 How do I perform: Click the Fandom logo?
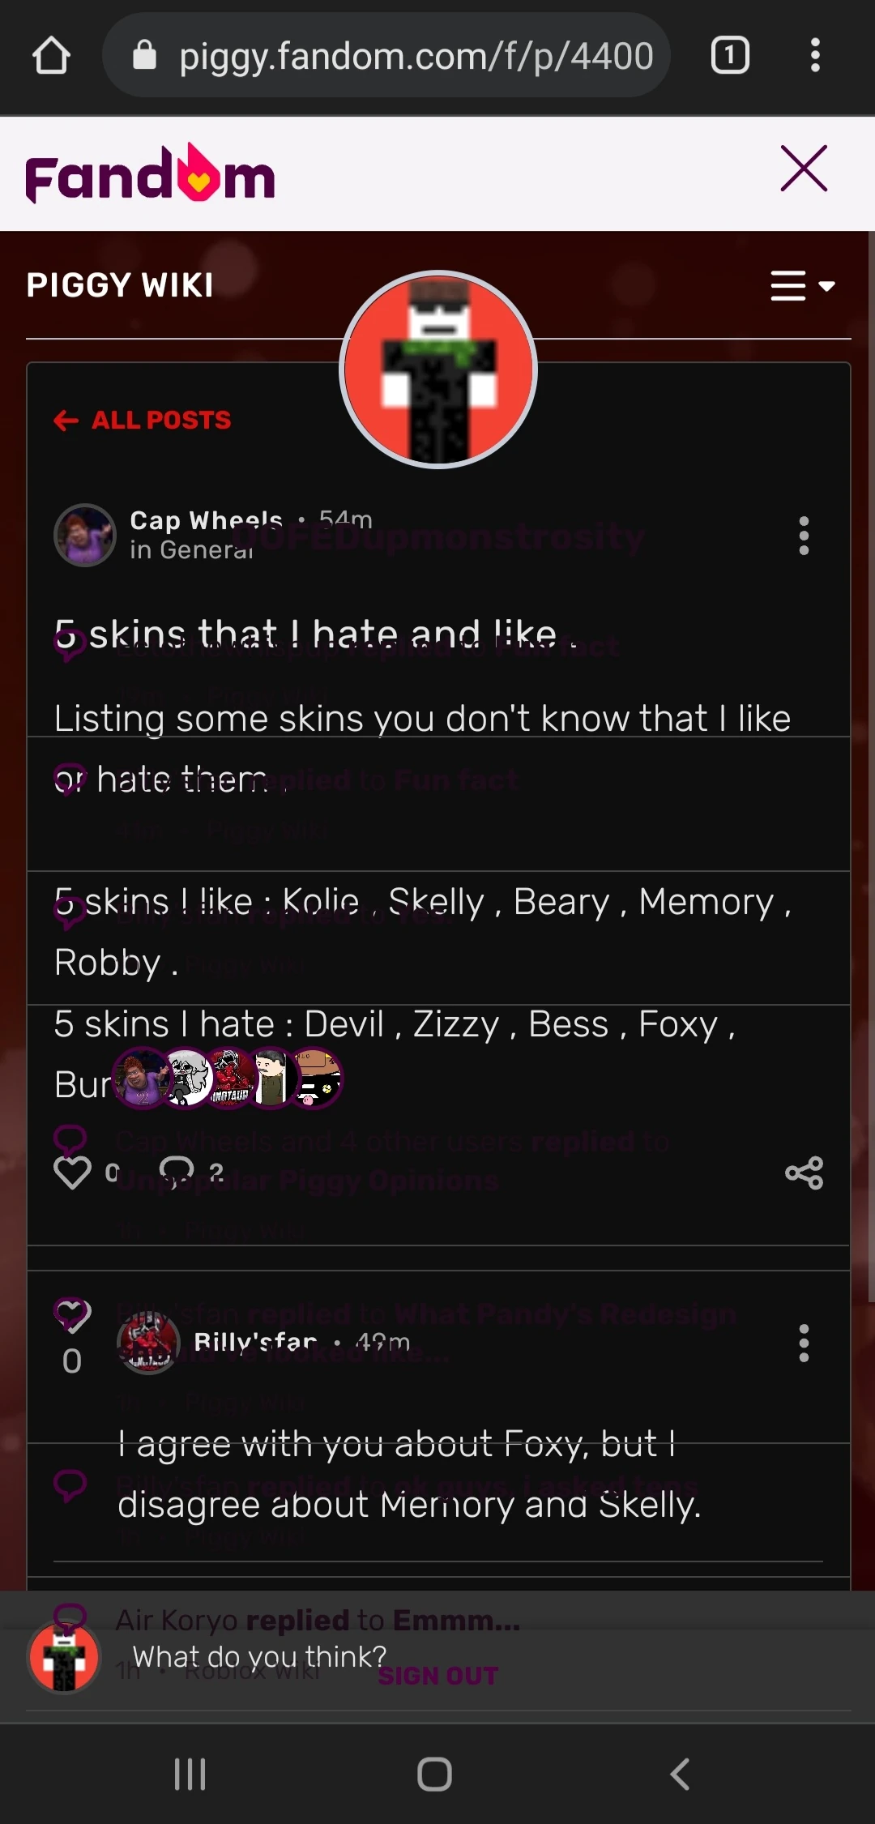click(151, 173)
